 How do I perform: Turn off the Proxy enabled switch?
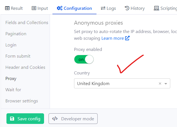(x=84, y=59)
